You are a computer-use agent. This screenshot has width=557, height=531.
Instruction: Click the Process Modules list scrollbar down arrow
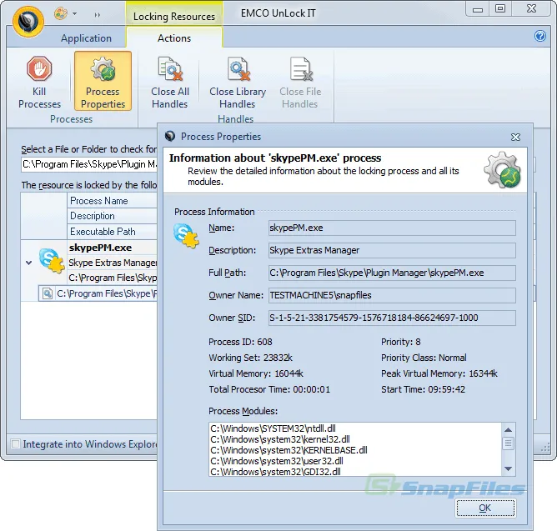508,470
